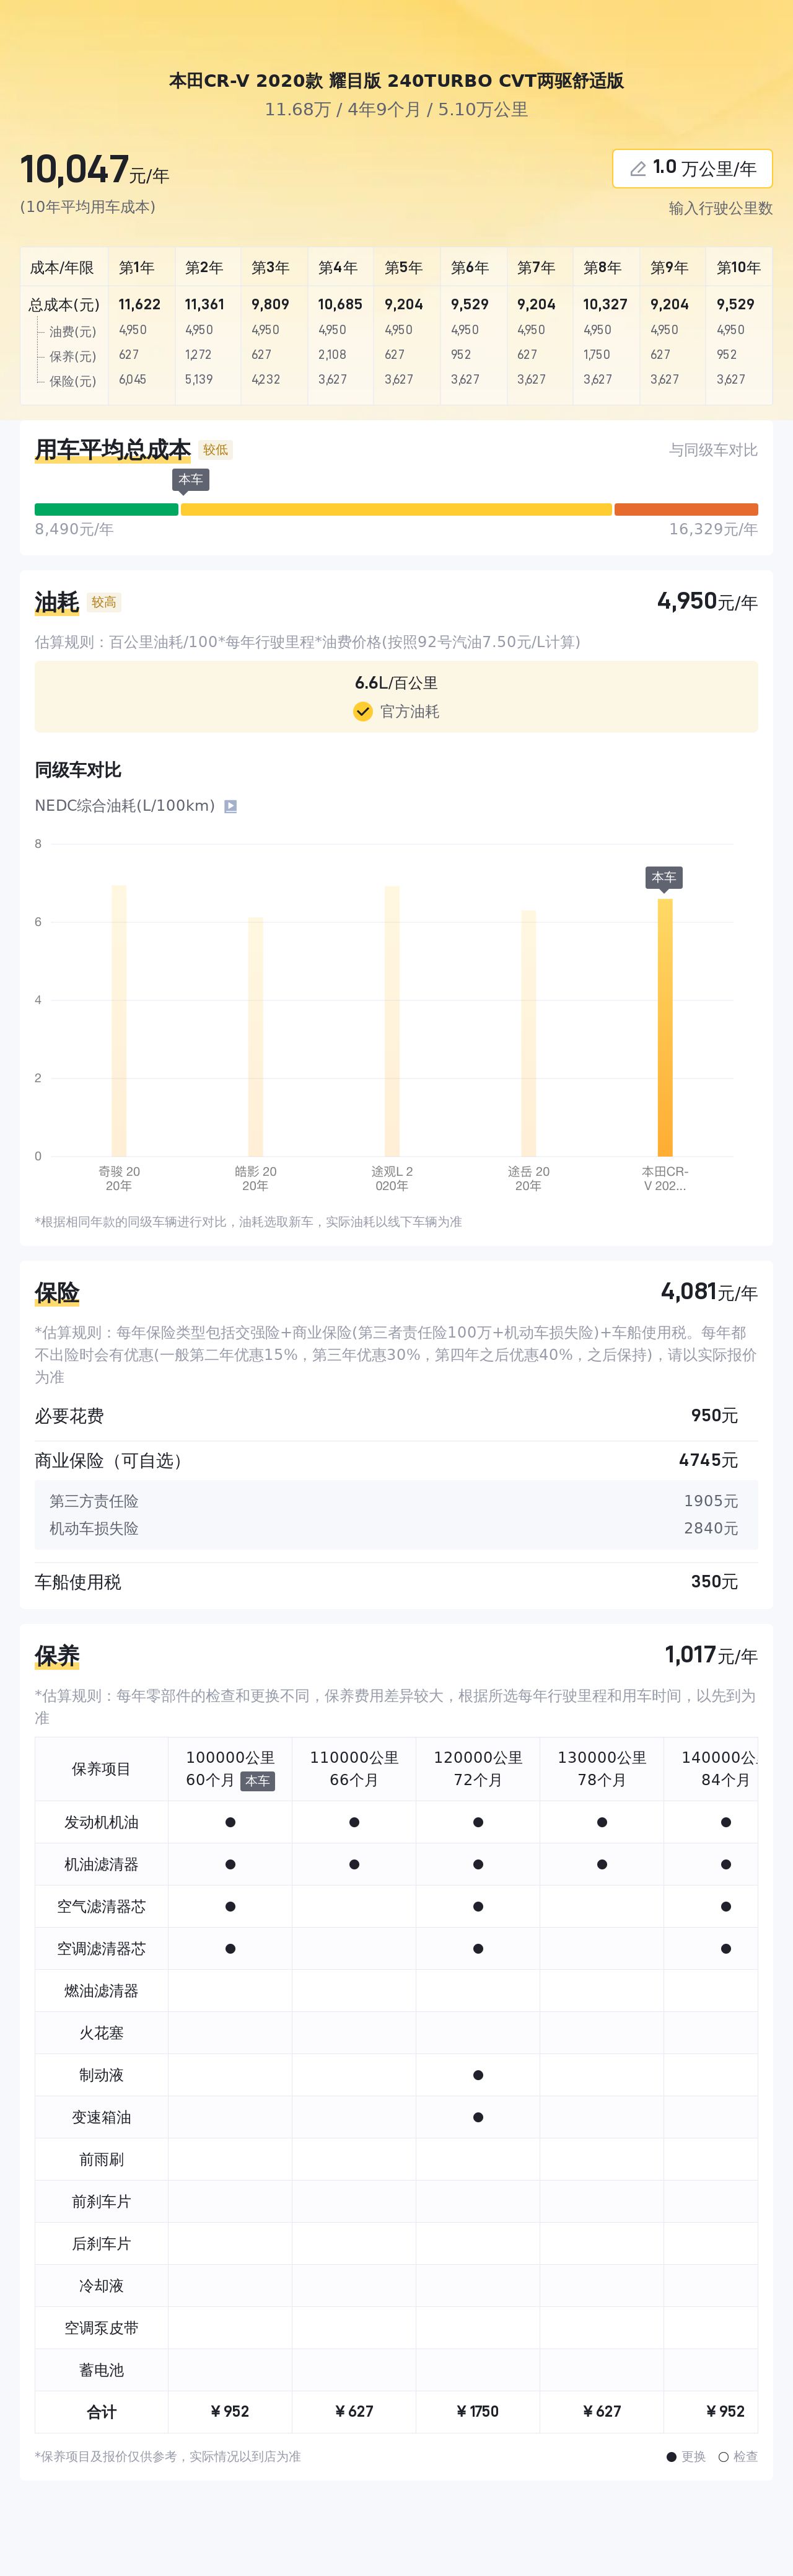
Task: Click the 制动液 dot under 120000公里 column
Action: tap(478, 2075)
